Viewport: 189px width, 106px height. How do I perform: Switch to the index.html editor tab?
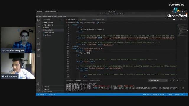click(x=71, y=19)
